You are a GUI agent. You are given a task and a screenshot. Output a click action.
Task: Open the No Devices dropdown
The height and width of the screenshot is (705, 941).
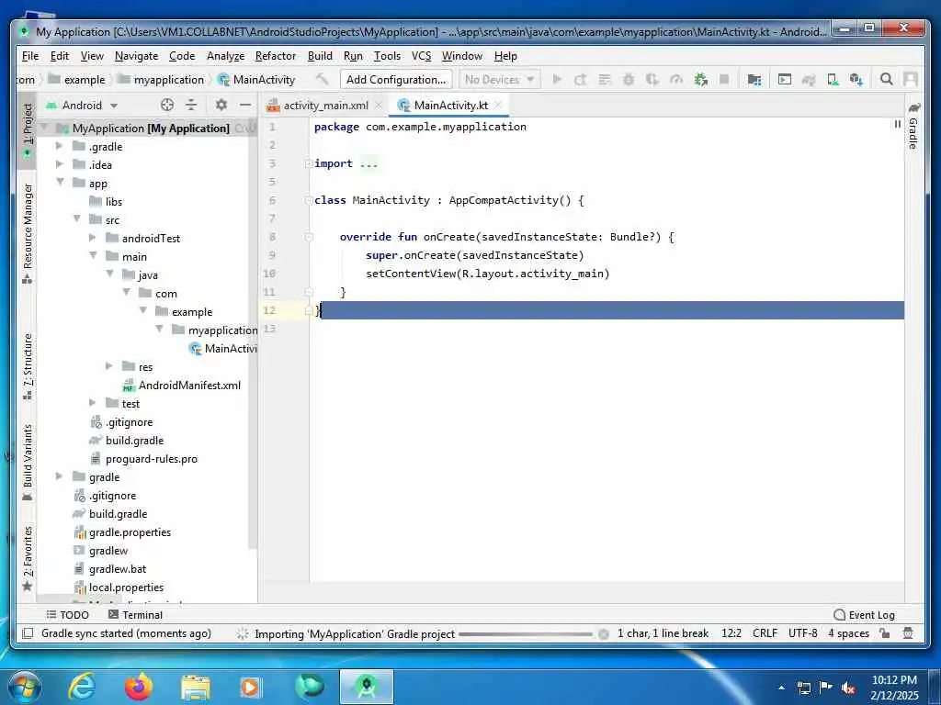coord(499,79)
